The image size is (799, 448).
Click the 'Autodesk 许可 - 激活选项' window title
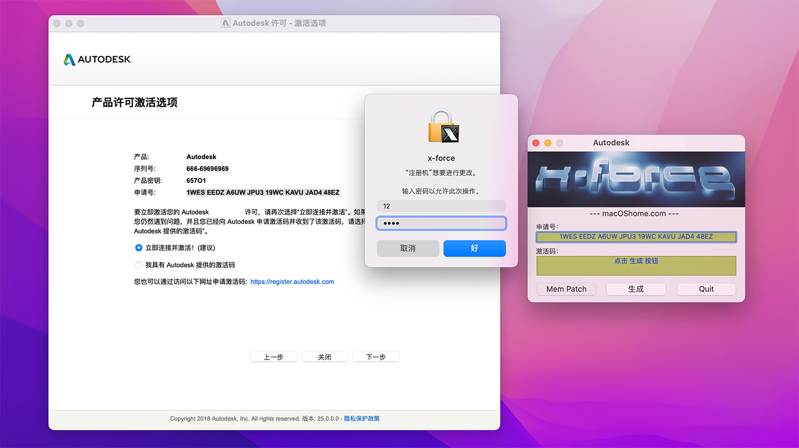coord(279,23)
